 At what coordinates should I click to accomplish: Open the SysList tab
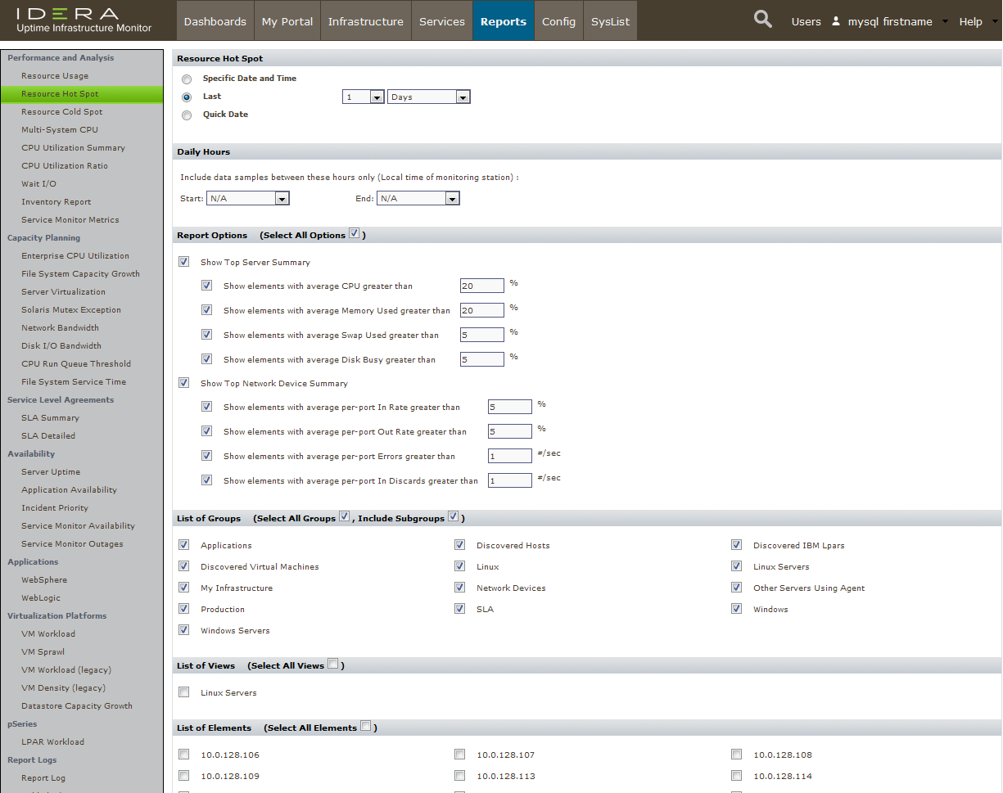611,21
